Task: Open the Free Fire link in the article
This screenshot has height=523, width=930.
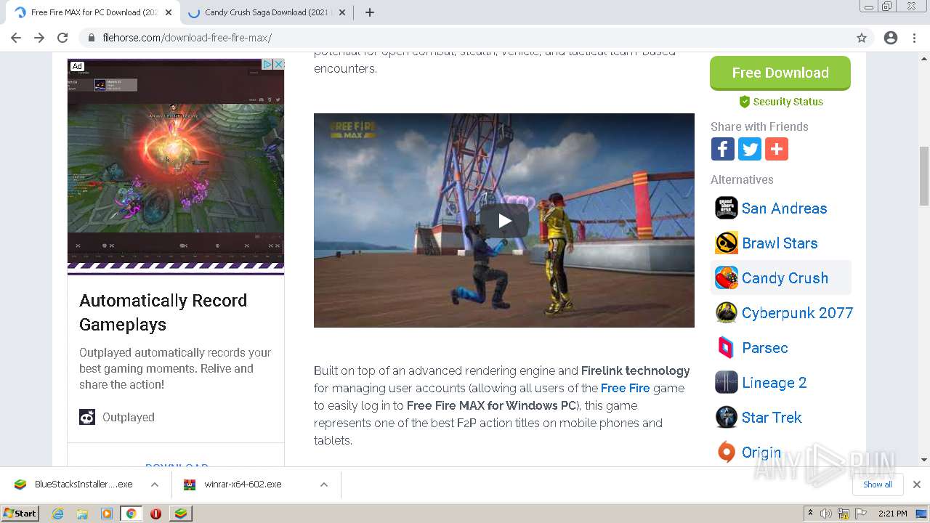Action: click(625, 388)
